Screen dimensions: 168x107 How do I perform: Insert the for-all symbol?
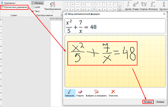tap(115, 10)
